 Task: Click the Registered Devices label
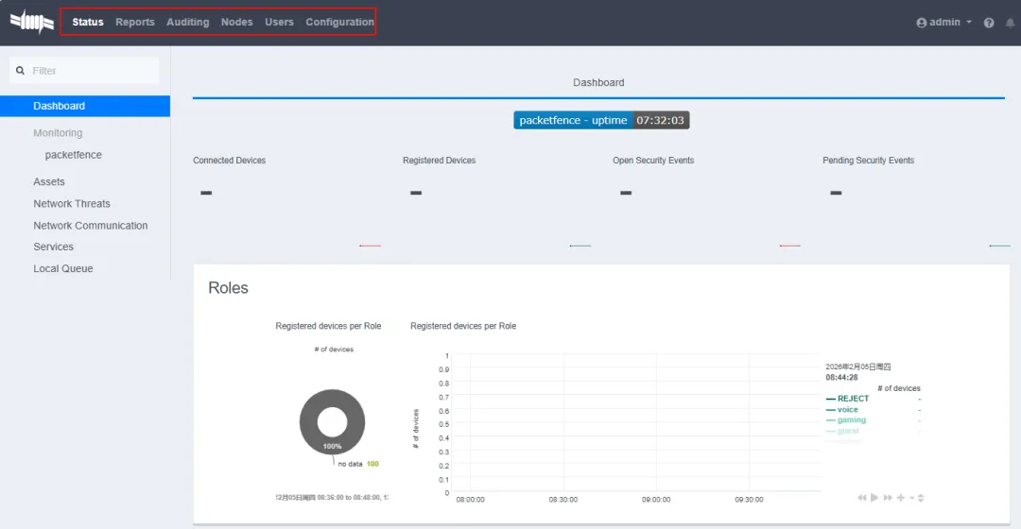coord(439,160)
